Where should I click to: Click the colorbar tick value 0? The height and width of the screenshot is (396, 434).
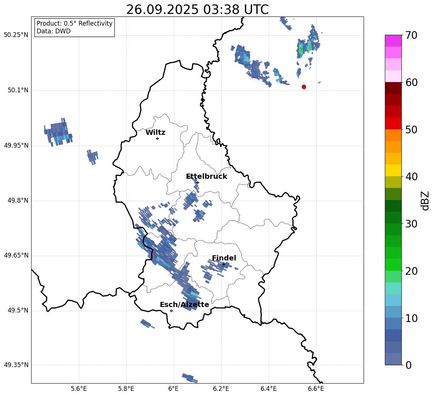408,365
